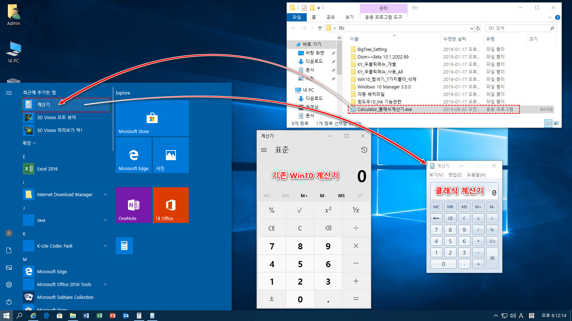Viewport: 572px width, 321px height.
Task: Expand K-Lite Codec Pack folder
Action: [x=105, y=246]
